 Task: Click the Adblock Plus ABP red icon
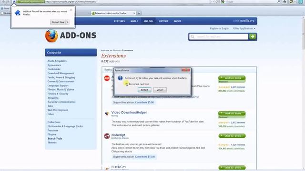(107, 78)
